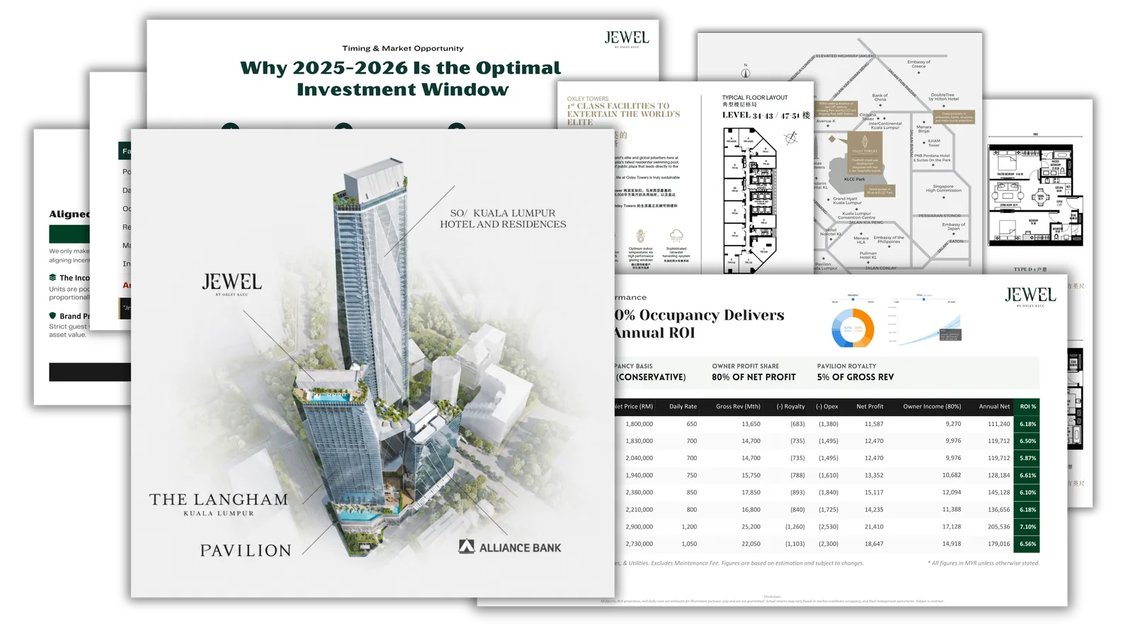The image size is (1133, 637).
Task: Click the '(-) Royalty' column header
Action: [790, 406]
